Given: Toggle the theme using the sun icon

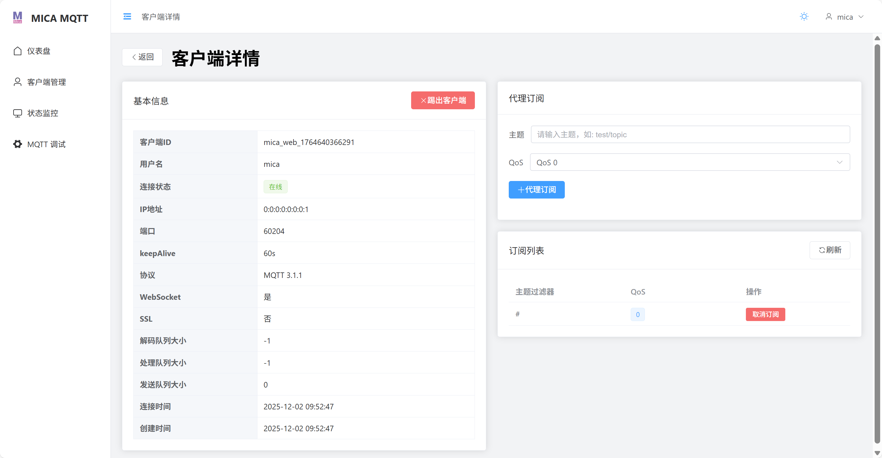Looking at the screenshot, I should coord(804,16).
